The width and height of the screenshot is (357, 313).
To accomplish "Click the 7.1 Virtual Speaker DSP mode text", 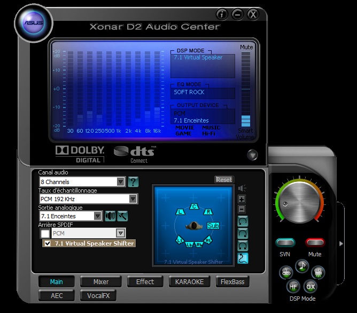I will coord(198,57).
